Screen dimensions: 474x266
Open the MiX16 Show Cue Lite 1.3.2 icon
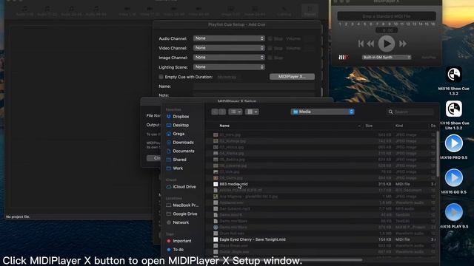(x=454, y=109)
